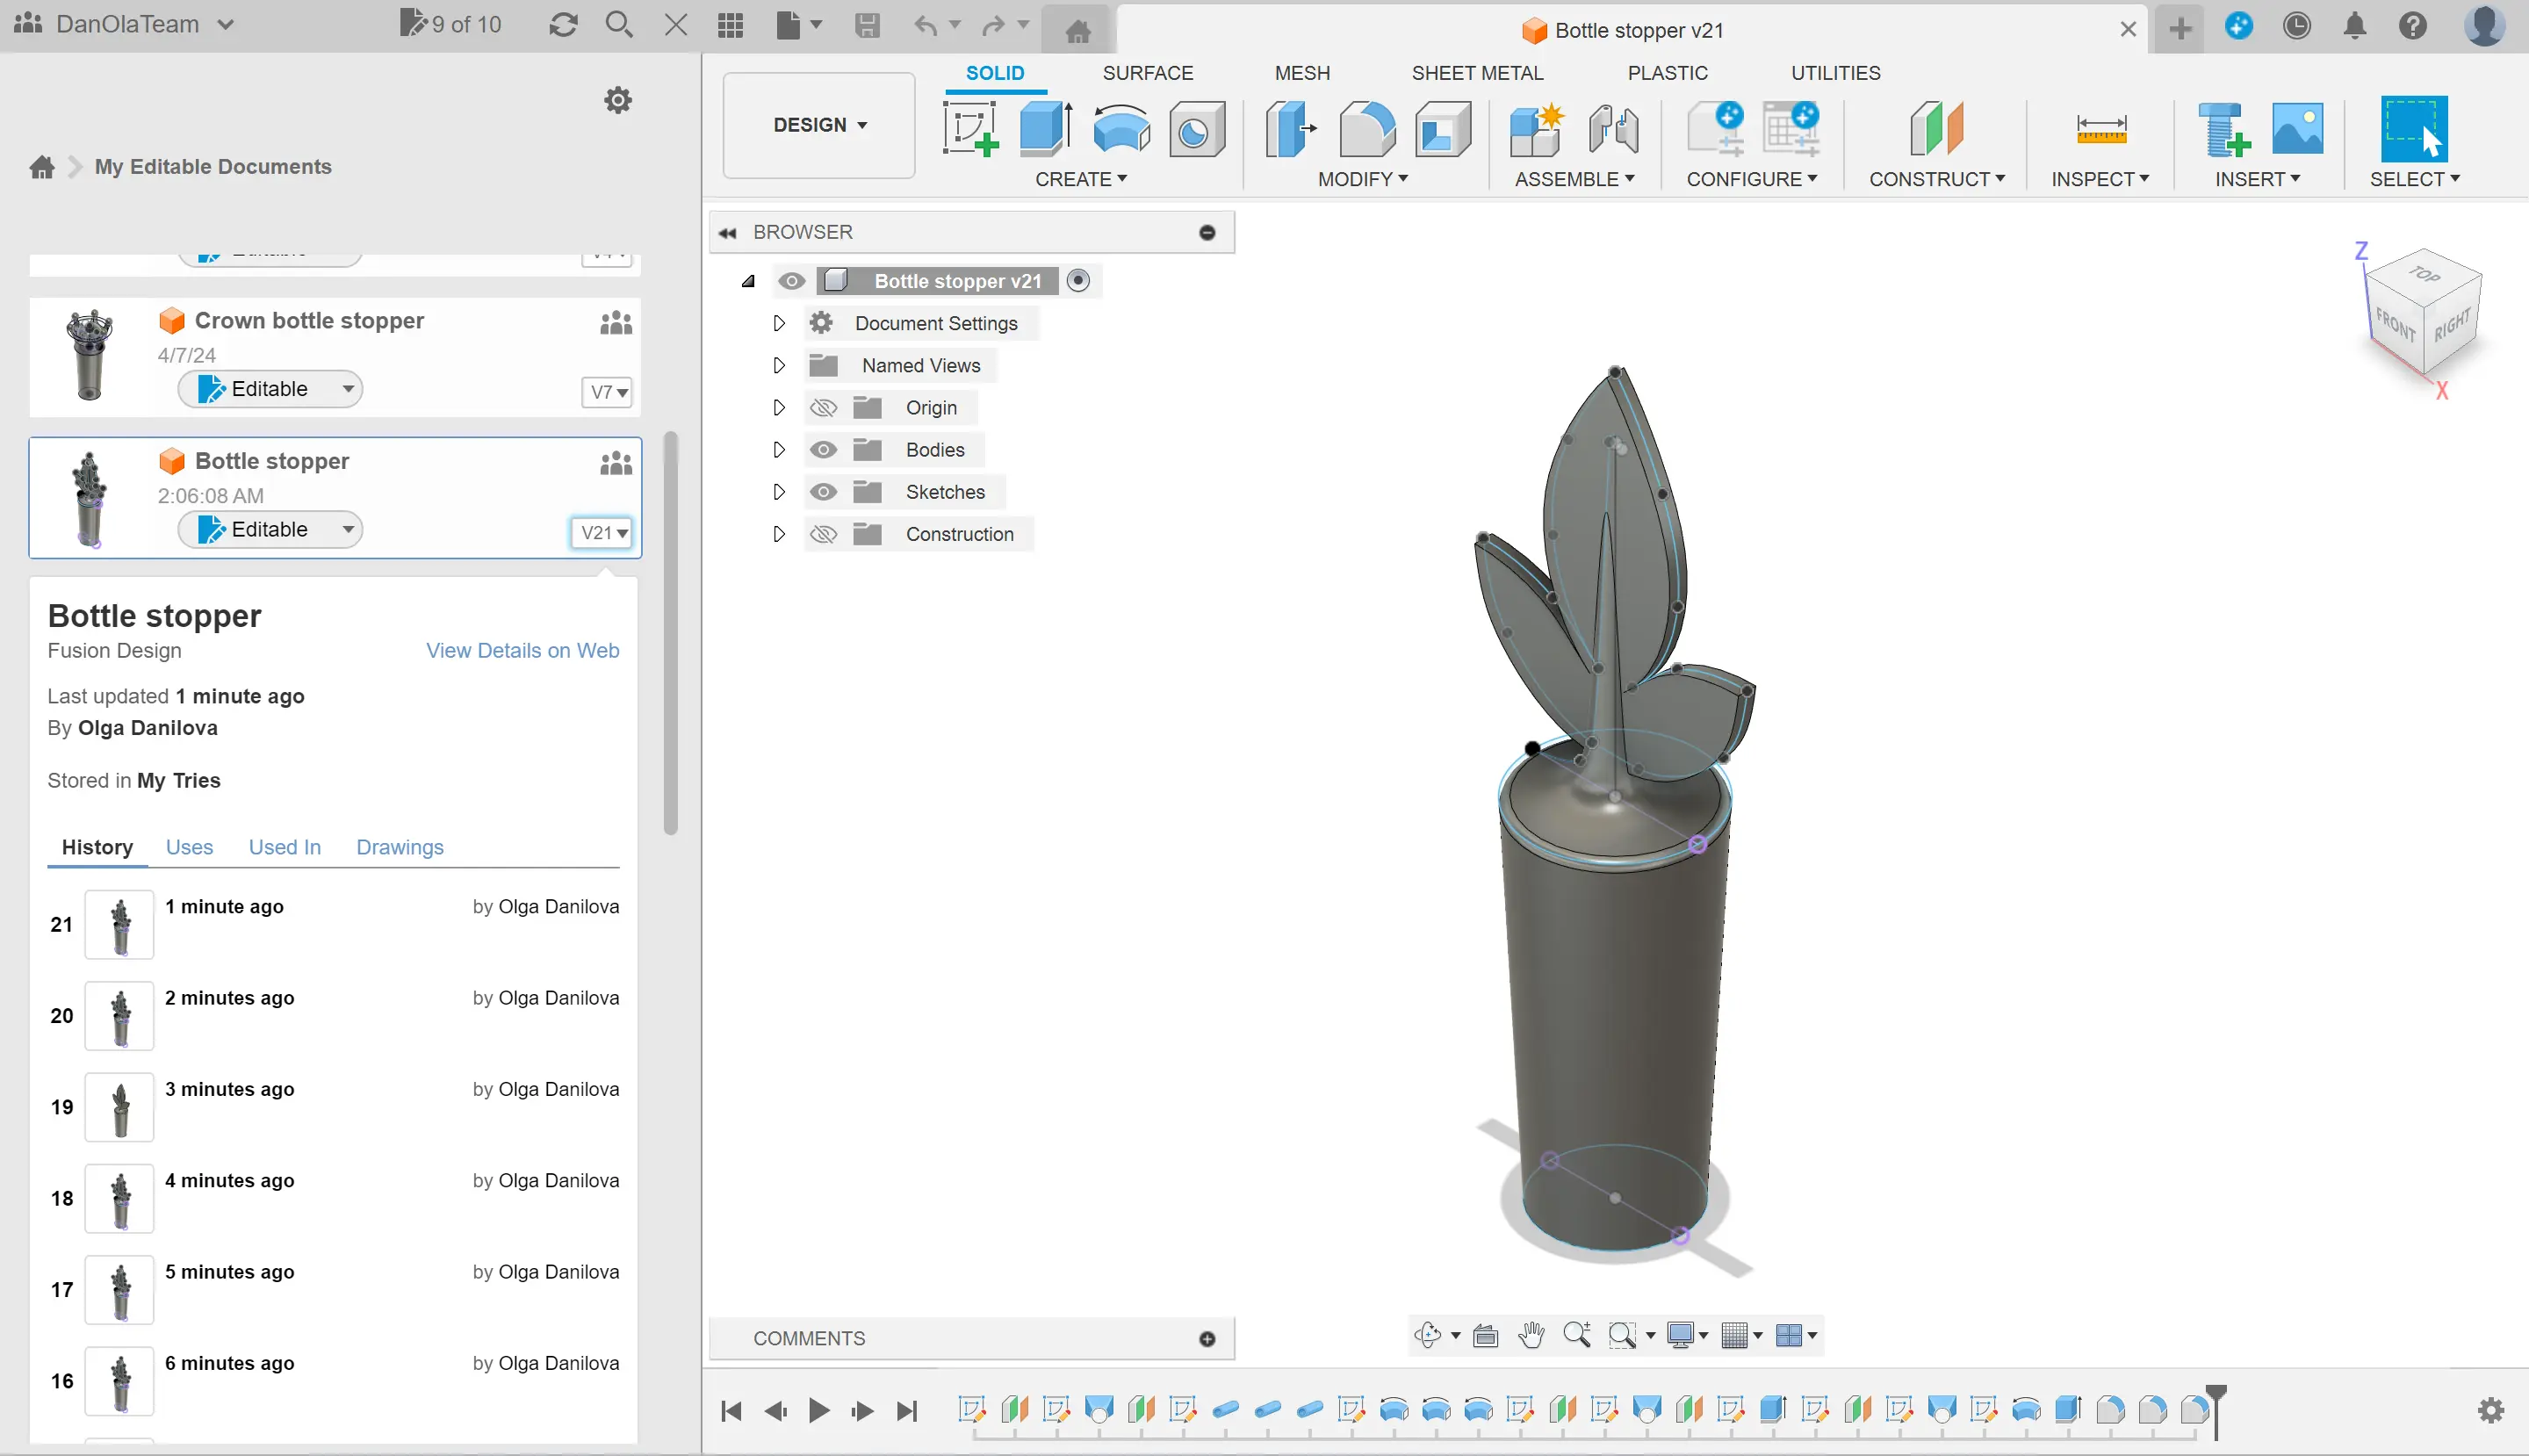Click the My Editable Documents breadcrumb
Viewport: 2529px width, 1456px height.
click(213, 167)
